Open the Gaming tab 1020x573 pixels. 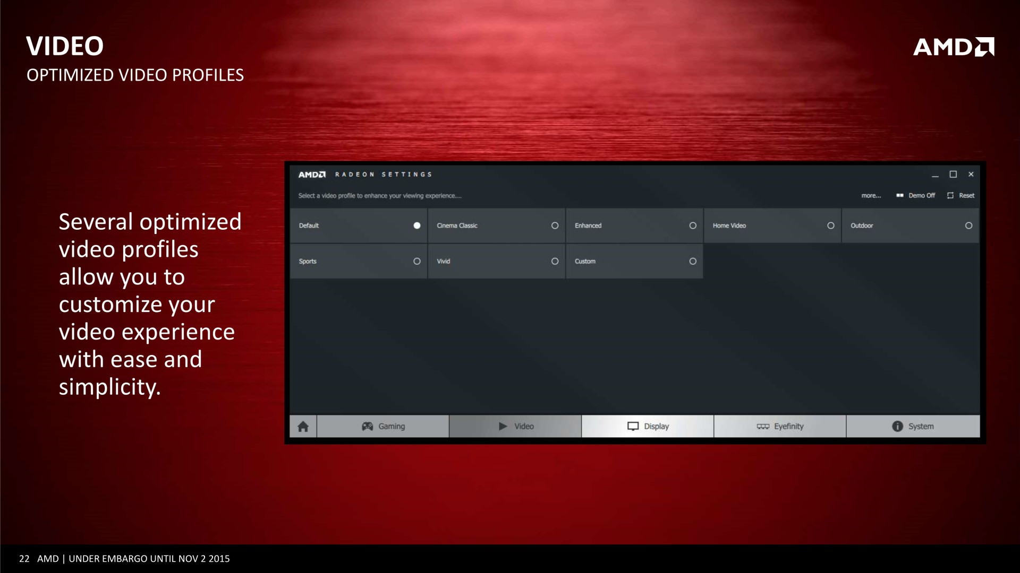[383, 427]
